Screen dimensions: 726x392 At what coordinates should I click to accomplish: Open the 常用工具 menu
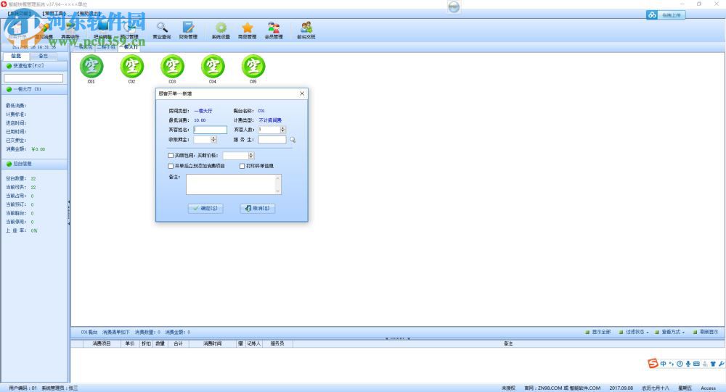(x=54, y=14)
